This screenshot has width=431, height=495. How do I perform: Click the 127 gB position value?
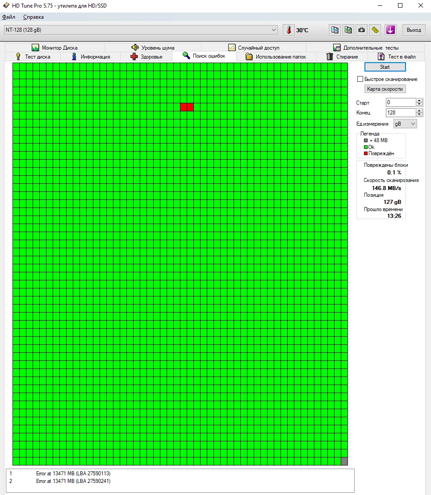coord(392,202)
